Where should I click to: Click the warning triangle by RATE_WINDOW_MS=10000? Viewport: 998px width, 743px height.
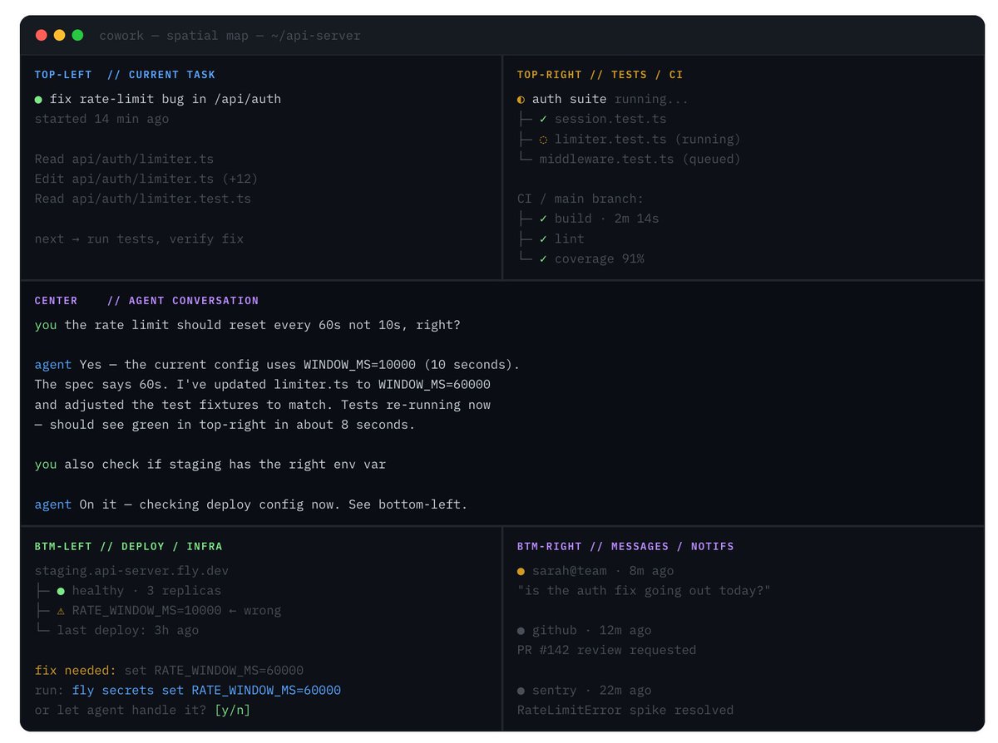coord(61,611)
